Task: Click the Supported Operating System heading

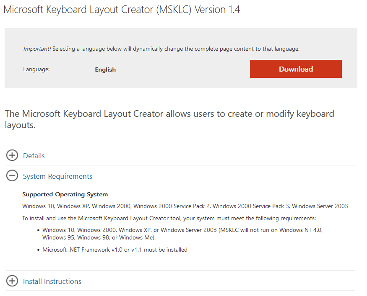Action: coord(65,194)
